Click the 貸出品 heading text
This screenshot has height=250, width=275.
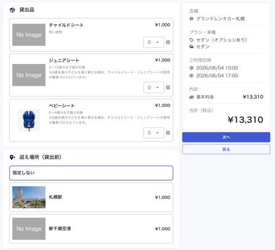pyautogui.click(x=26, y=10)
